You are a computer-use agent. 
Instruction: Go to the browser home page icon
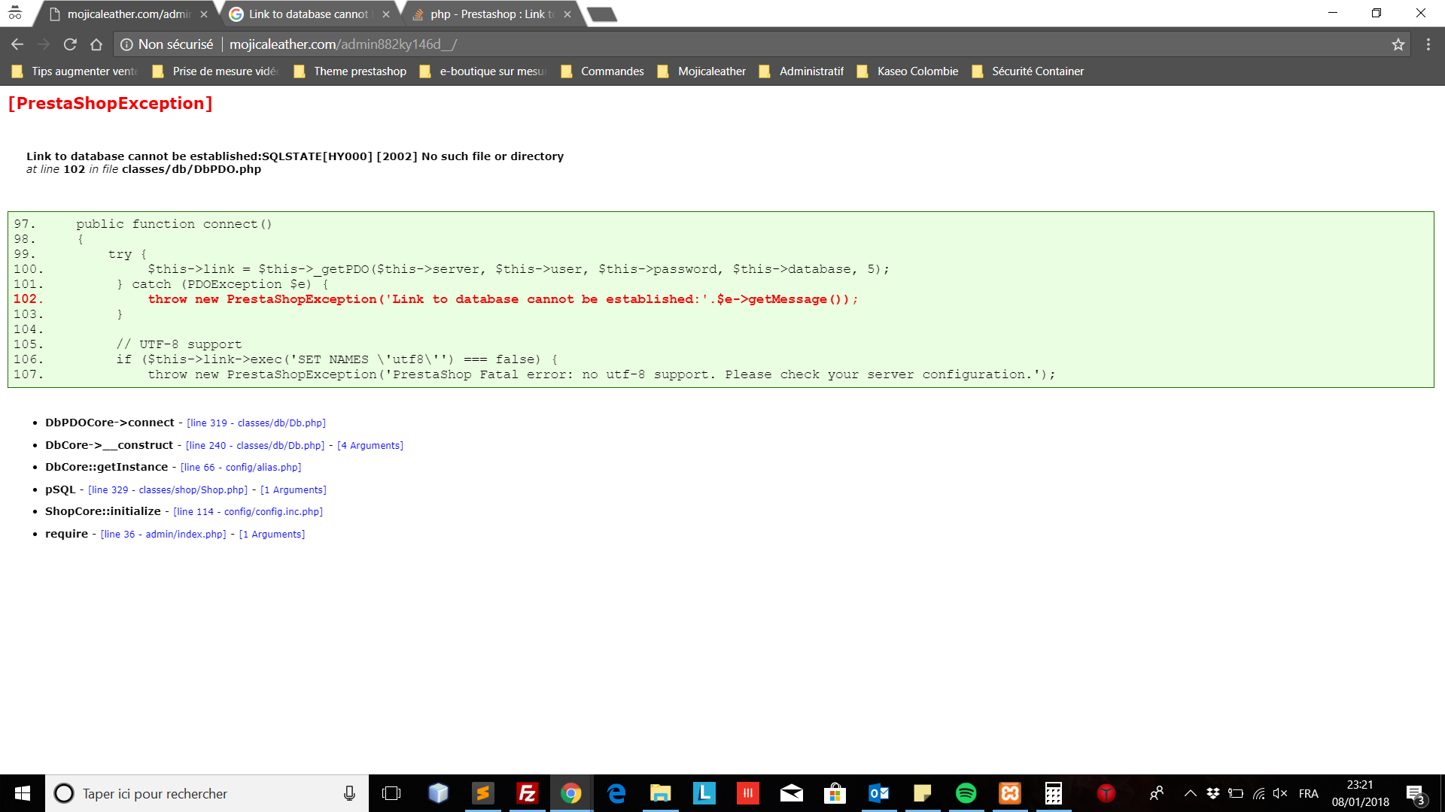(96, 44)
